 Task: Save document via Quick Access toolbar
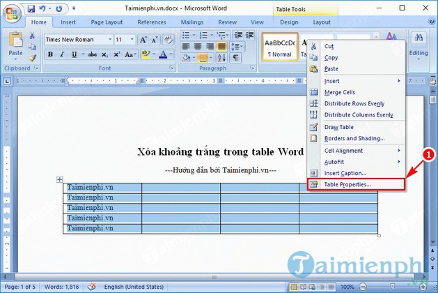[x=31, y=8]
